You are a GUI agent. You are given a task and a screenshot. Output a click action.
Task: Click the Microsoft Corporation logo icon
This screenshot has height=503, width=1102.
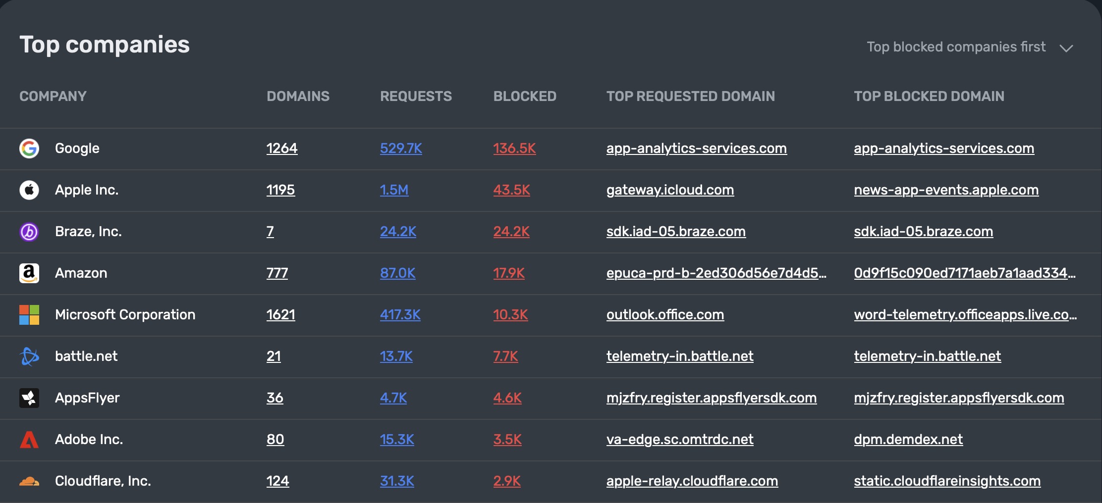[29, 315]
